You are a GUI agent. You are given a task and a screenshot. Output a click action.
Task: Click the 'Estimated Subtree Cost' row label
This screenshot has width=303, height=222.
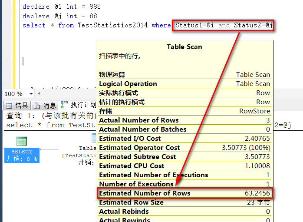138,157
